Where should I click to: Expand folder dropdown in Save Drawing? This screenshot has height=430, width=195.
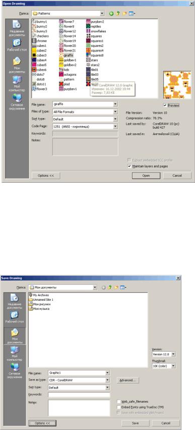(x=95, y=287)
